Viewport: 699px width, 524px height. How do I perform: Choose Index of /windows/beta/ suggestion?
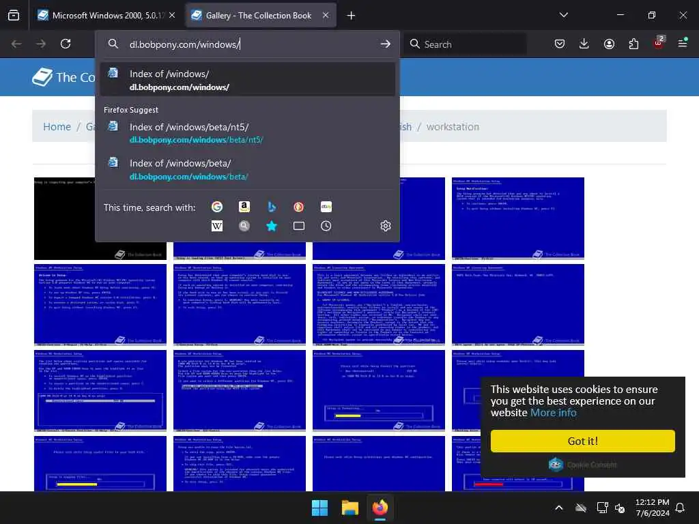click(x=247, y=169)
